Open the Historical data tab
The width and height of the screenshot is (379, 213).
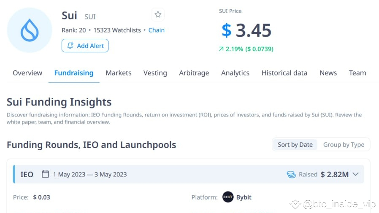[284, 73]
